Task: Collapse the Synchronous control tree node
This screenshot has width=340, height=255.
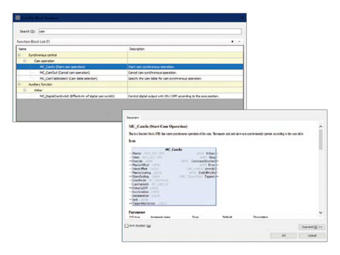Action: (19, 55)
